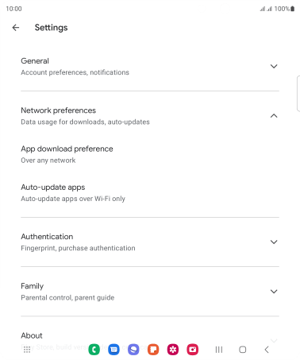Expand the Family section chevron
Screen dimensions: 300x360
click(274, 292)
